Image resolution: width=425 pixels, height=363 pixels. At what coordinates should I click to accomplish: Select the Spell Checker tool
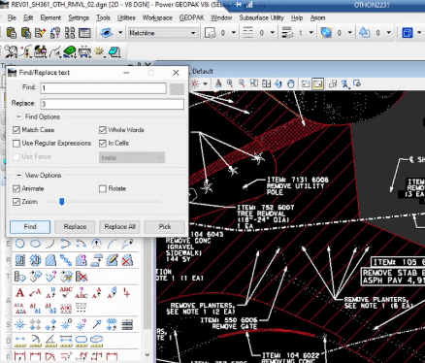[66, 292]
